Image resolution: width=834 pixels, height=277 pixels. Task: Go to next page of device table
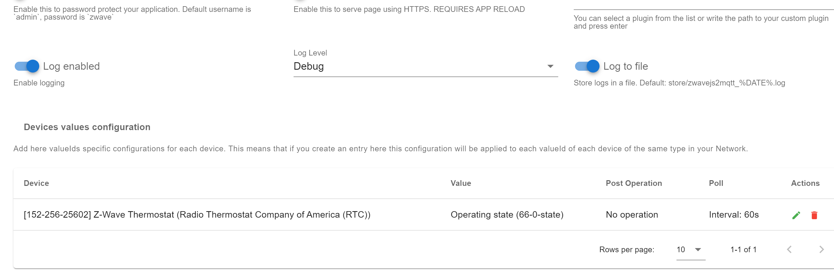pos(821,249)
